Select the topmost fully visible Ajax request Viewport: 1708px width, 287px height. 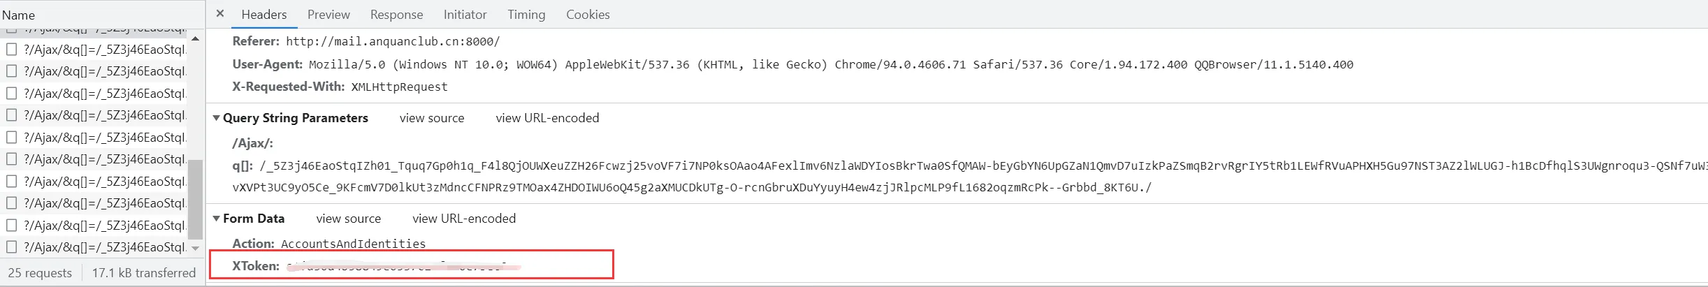point(105,50)
